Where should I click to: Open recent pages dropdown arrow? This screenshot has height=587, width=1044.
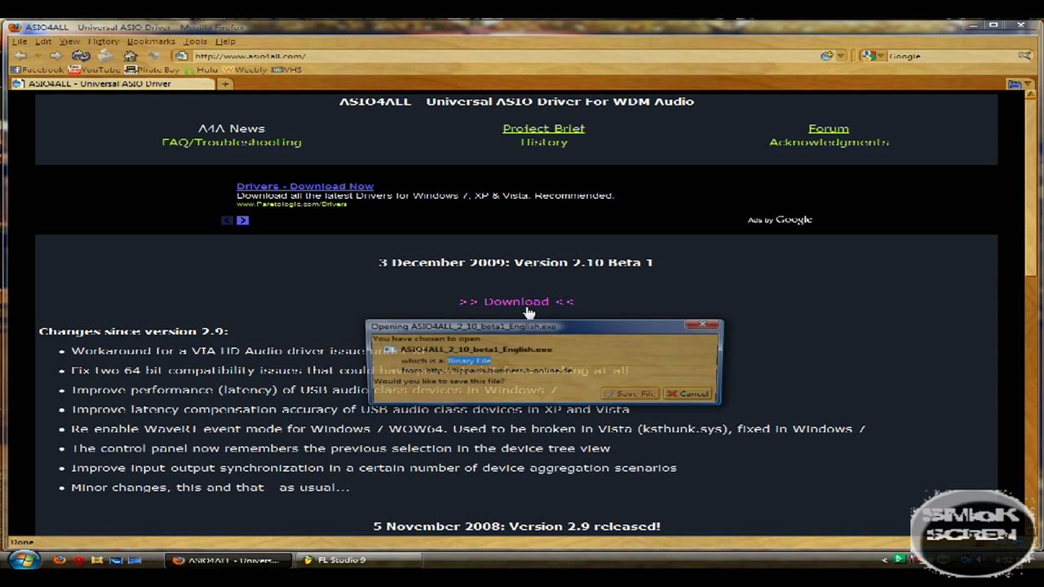click(38, 56)
